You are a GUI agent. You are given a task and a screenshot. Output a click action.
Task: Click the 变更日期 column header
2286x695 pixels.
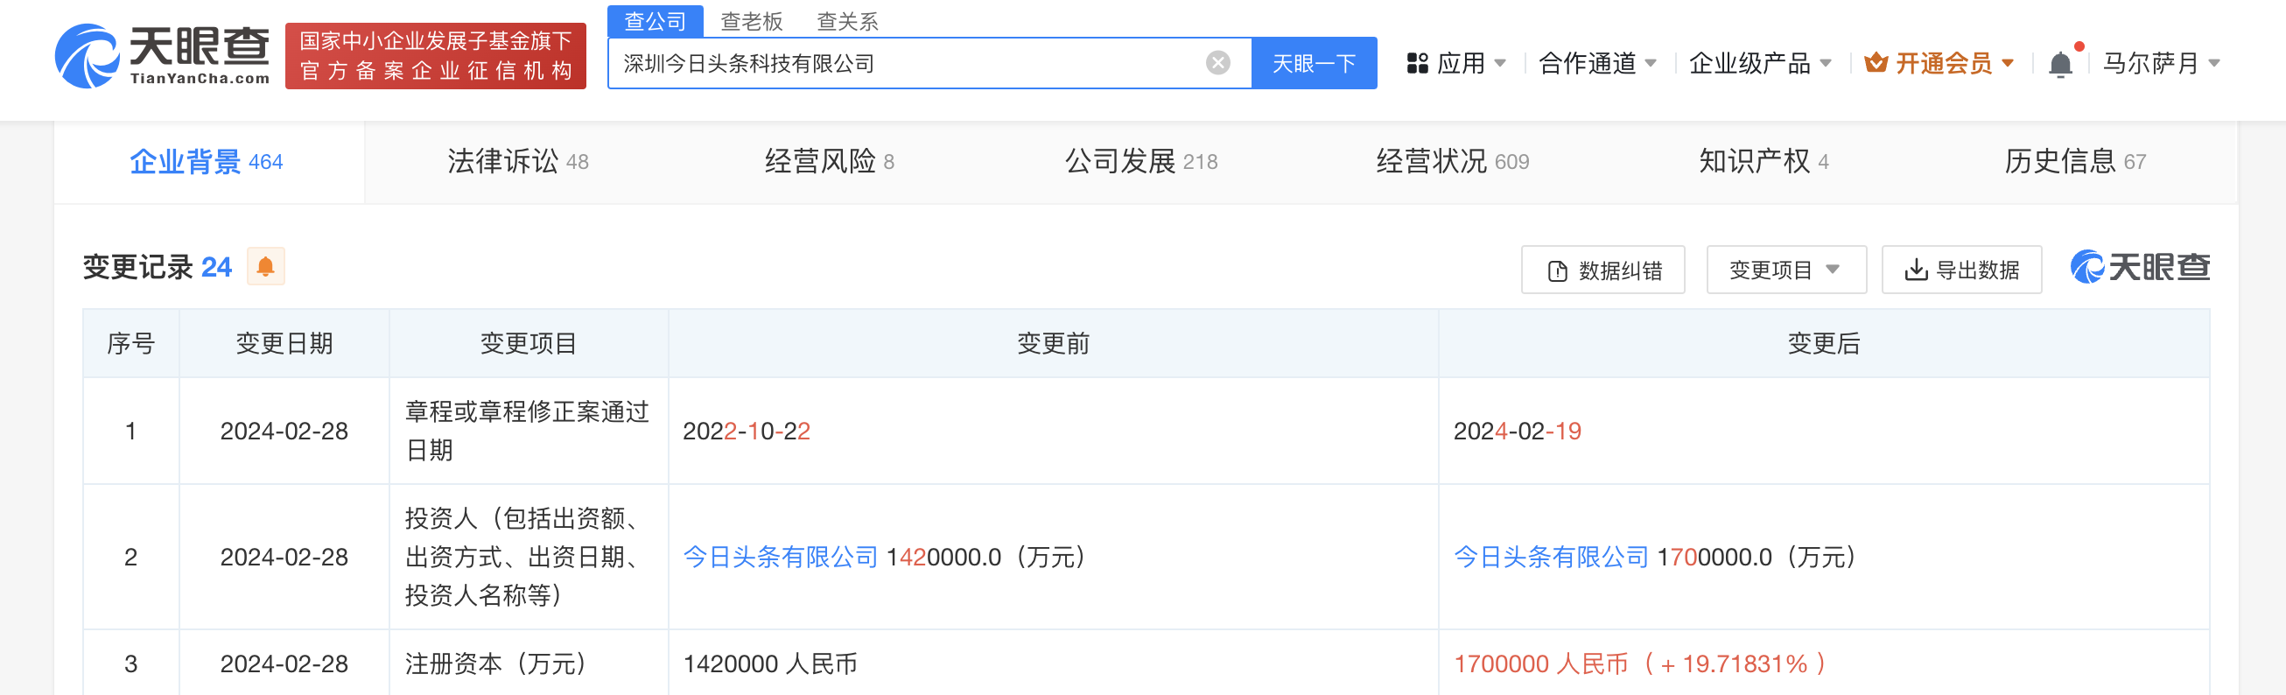click(284, 343)
